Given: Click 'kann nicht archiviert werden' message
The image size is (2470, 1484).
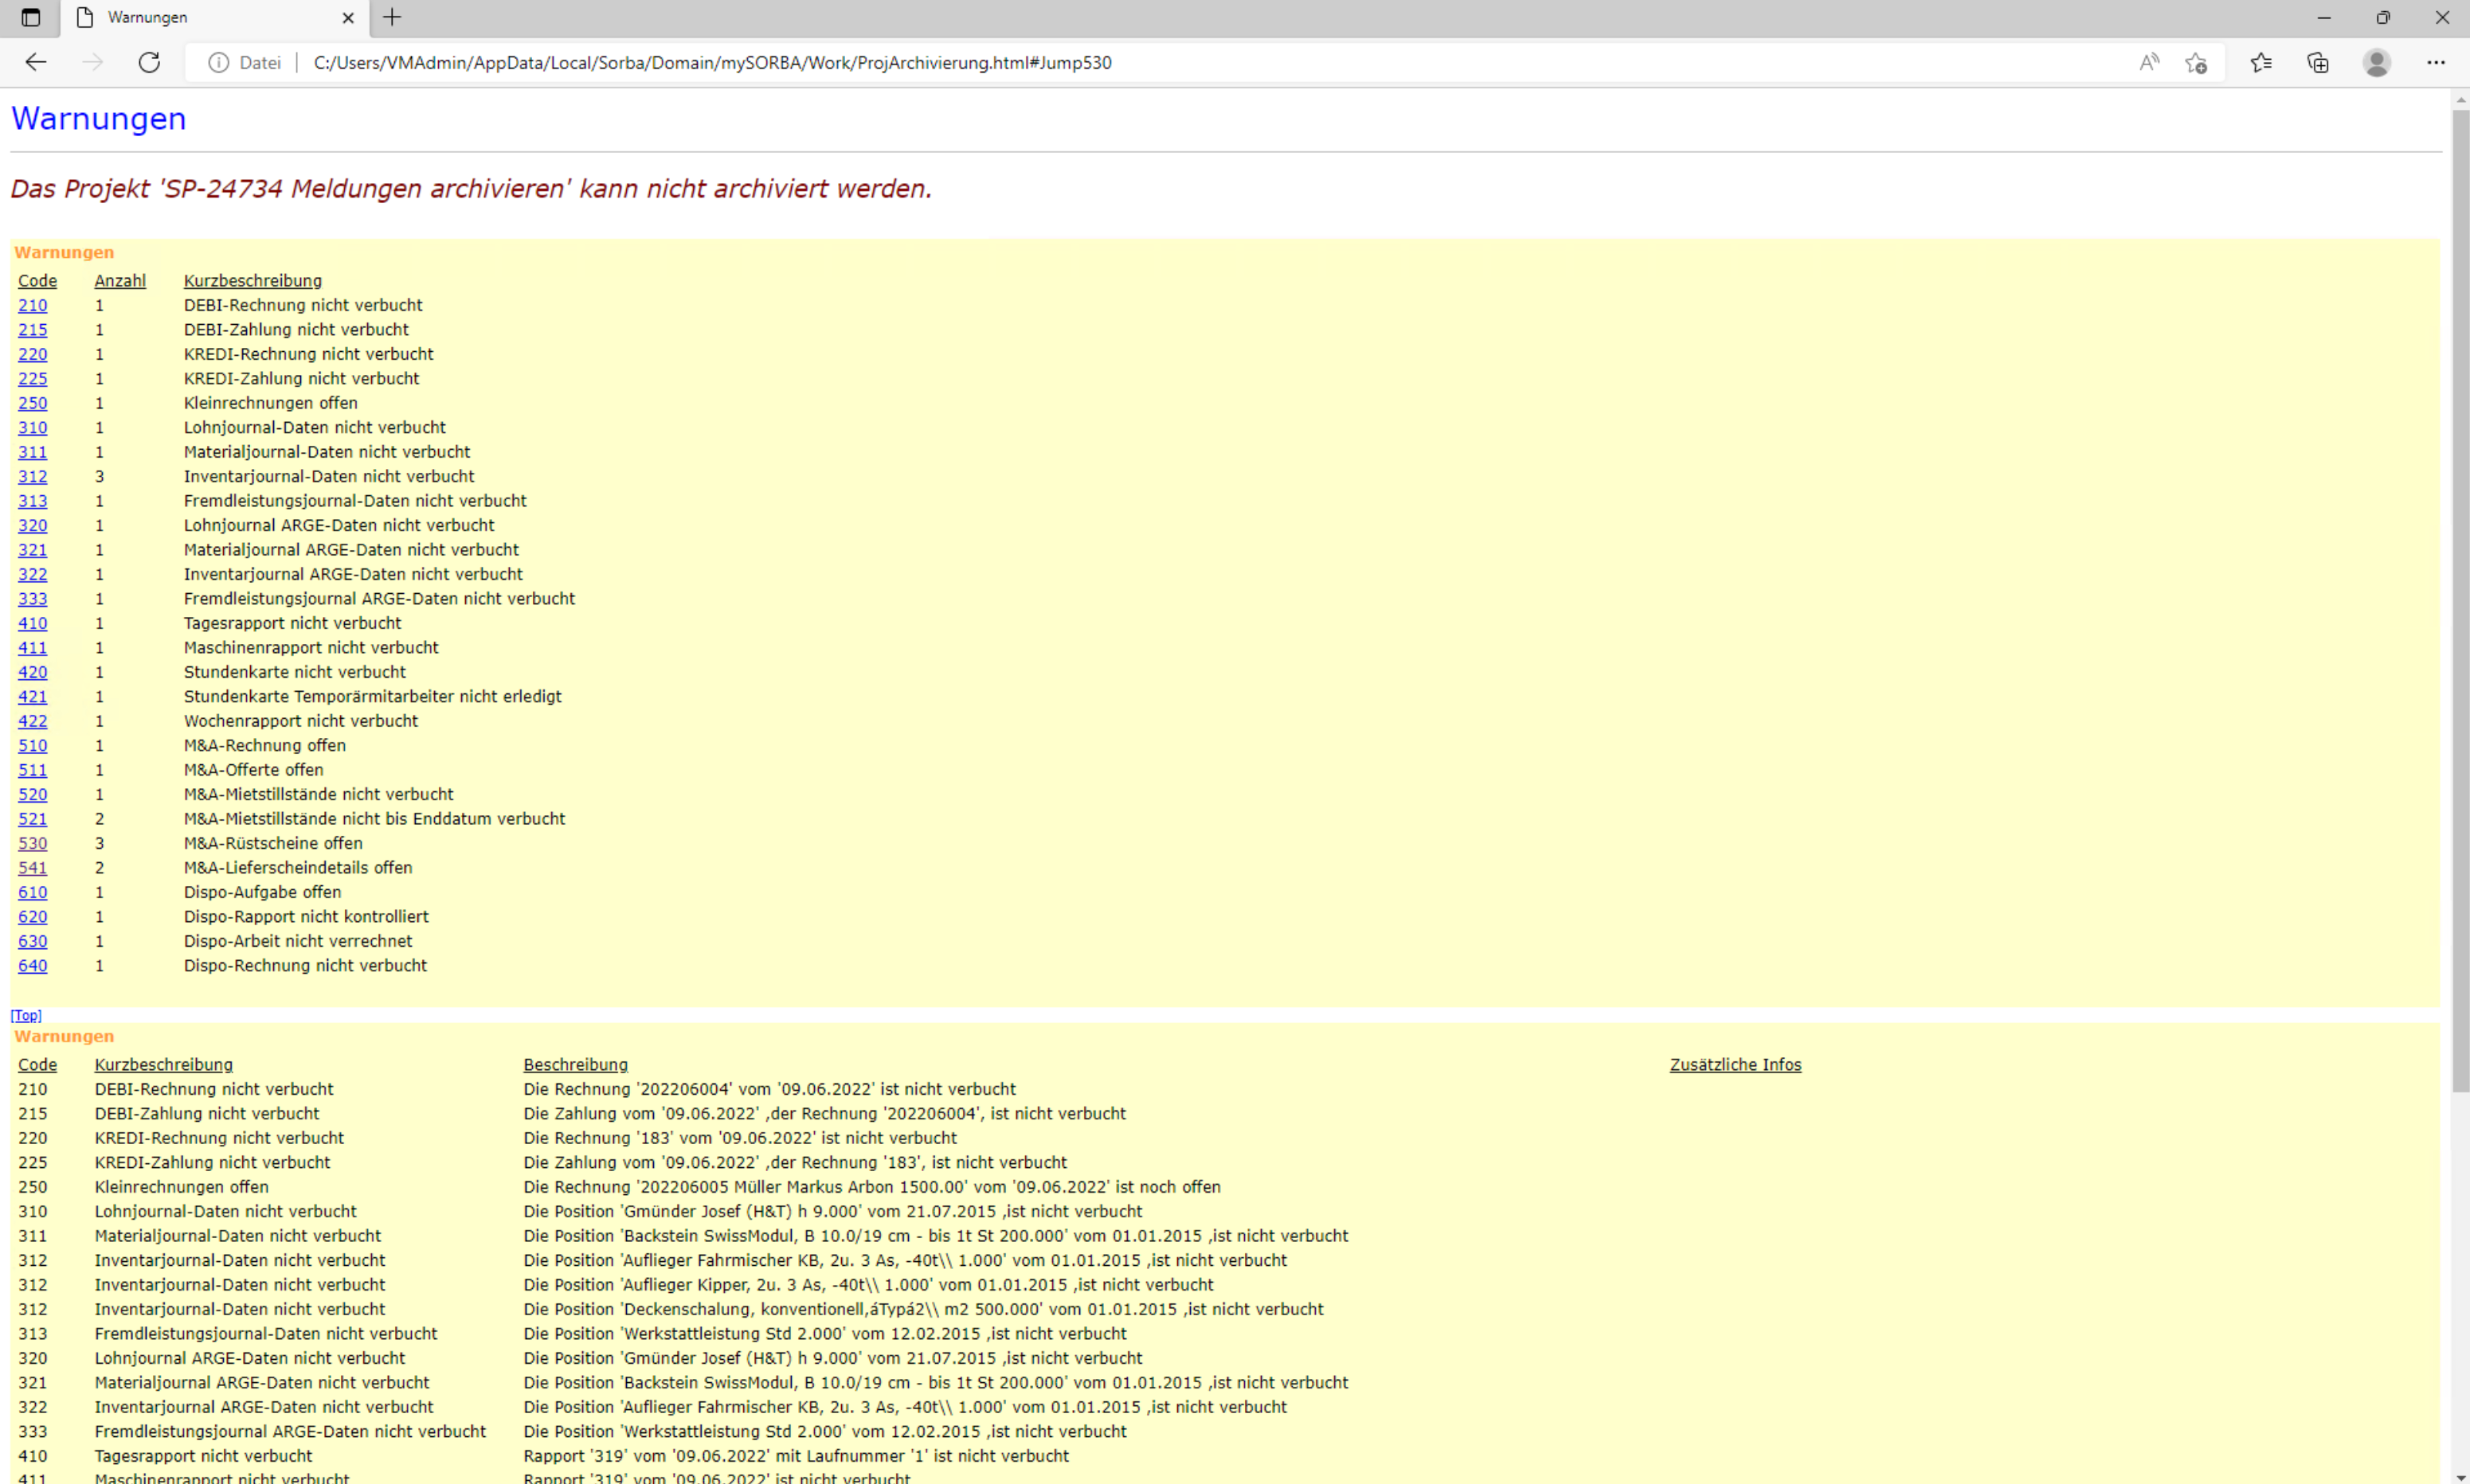Looking at the screenshot, I should [x=755, y=189].
